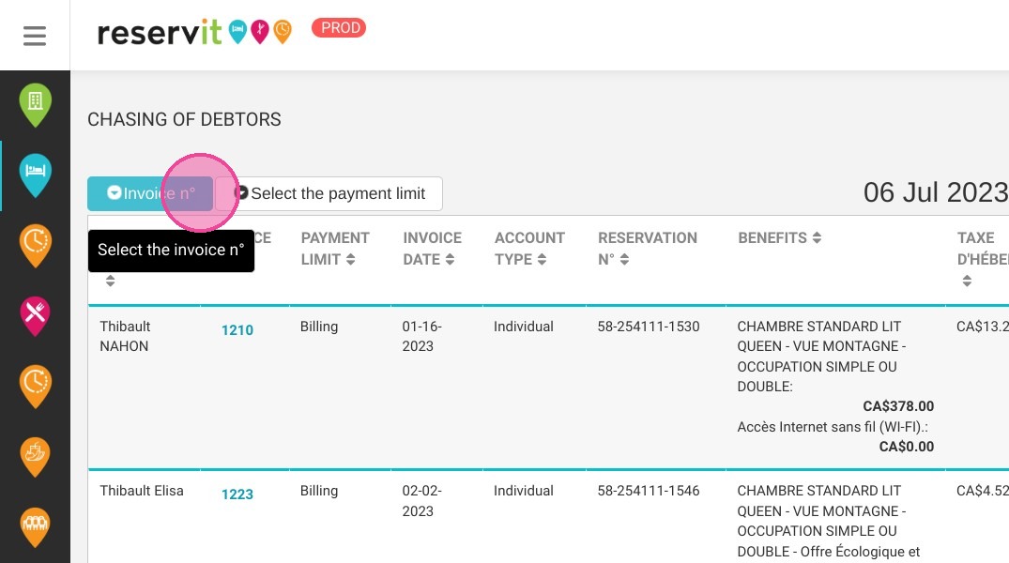Click the reservit logo
The height and width of the screenshot is (563, 1009).
click(194, 32)
